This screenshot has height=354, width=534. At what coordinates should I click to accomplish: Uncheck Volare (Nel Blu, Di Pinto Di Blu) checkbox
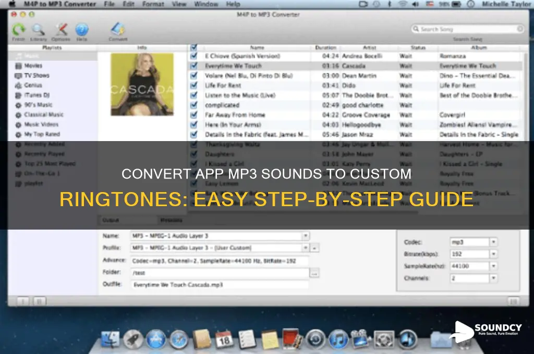click(194, 75)
